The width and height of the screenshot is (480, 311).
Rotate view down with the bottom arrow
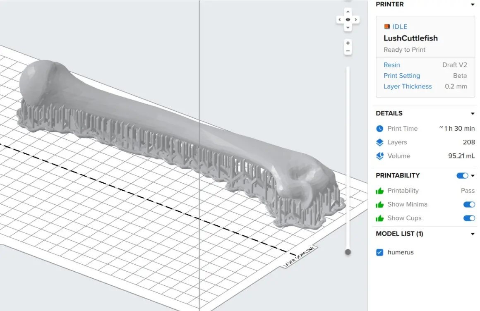click(x=348, y=27)
